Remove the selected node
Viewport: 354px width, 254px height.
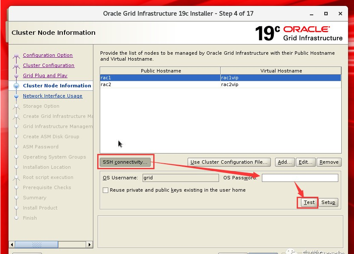pyautogui.click(x=329, y=162)
